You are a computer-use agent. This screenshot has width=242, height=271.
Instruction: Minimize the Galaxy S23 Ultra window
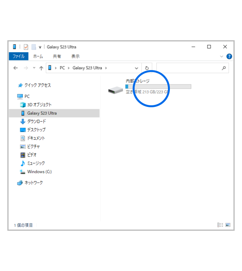coord(194,47)
